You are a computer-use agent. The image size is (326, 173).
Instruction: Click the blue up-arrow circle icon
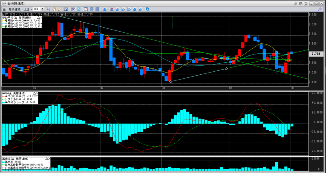tap(79, 9)
